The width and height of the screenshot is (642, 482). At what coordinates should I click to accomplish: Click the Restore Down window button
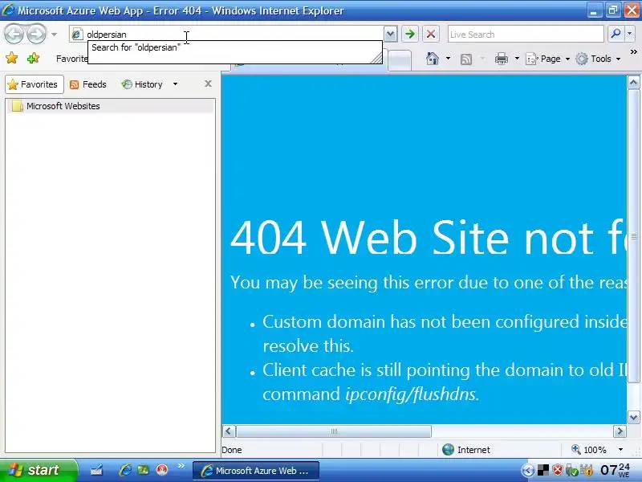point(612,10)
